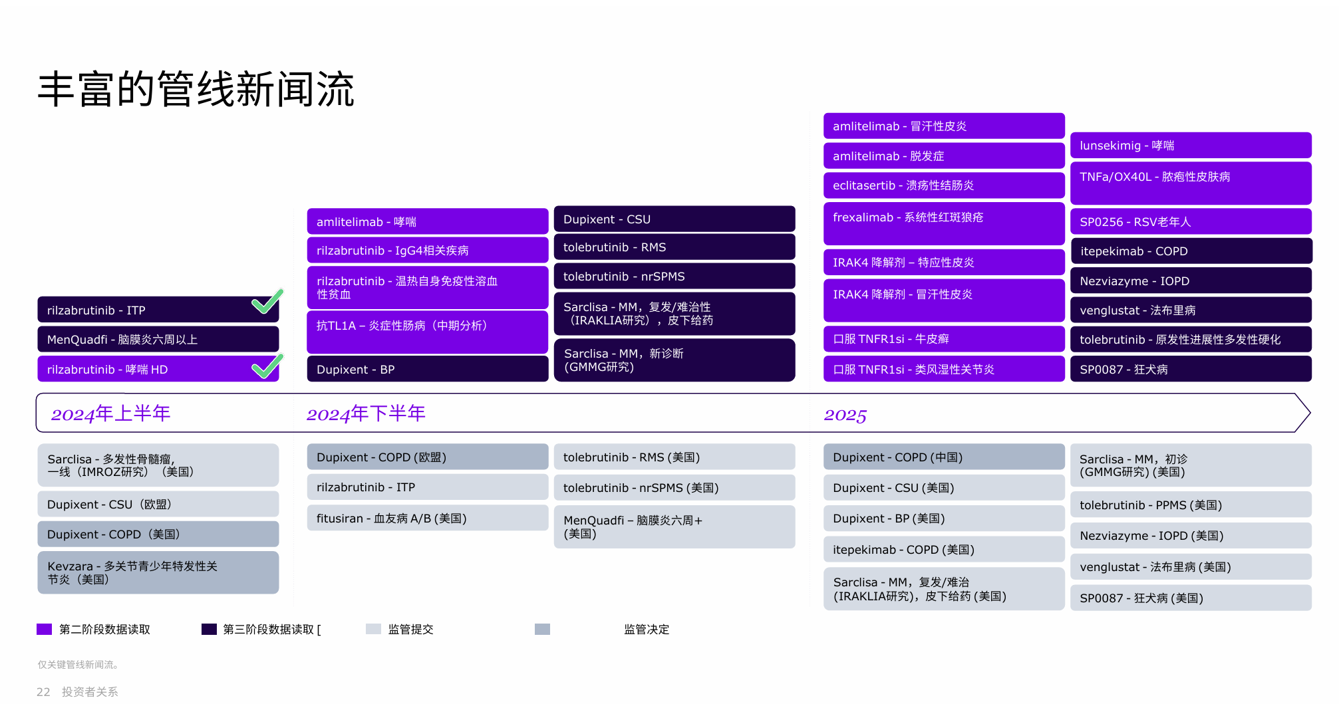Click the dark 第三阶段数据读取 legend swatch

(209, 630)
